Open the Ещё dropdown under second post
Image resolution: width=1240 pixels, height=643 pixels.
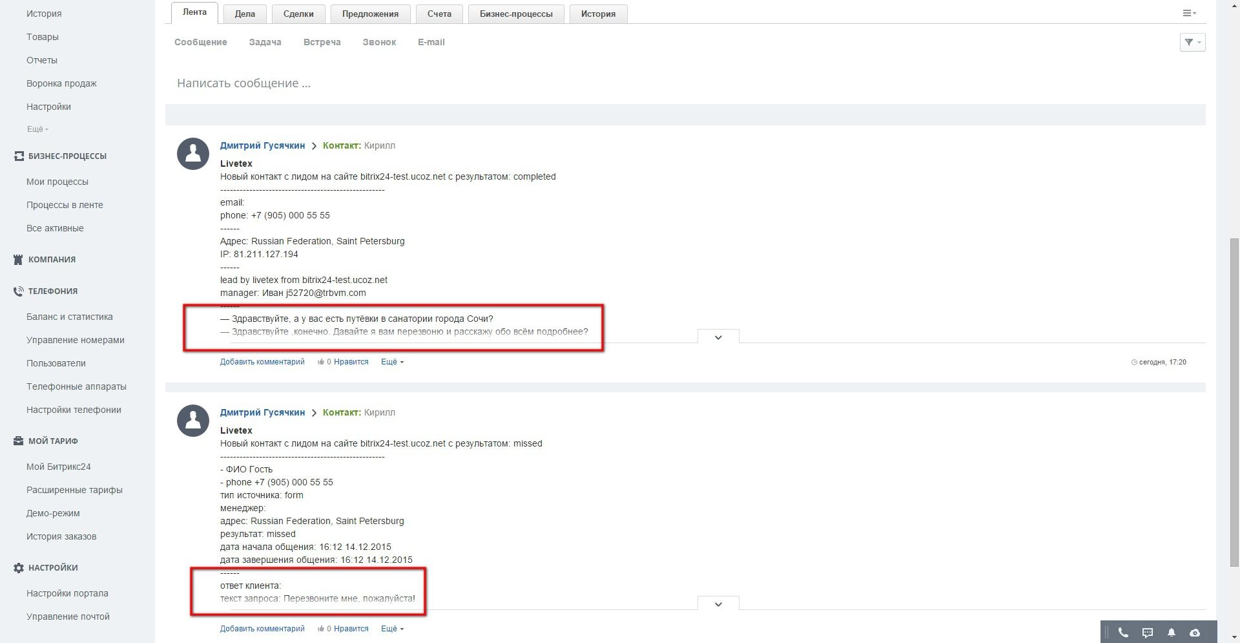pos(391,629)
